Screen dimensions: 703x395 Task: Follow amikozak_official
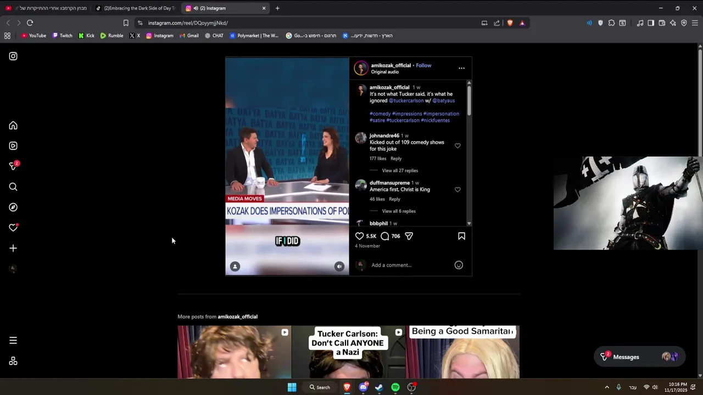pyautogui.click(x=423, y=65)
